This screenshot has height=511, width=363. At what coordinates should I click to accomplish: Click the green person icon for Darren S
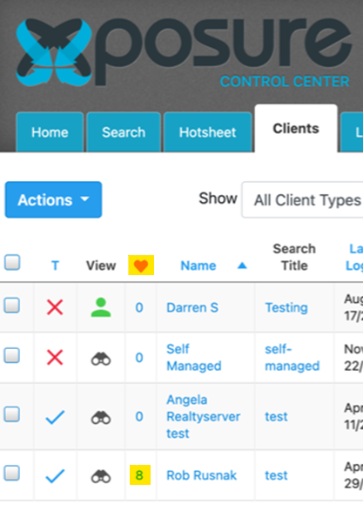tap(101, 307)
